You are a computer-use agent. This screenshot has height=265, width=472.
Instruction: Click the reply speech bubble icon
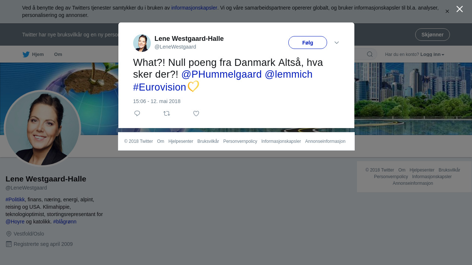(137, 113)
